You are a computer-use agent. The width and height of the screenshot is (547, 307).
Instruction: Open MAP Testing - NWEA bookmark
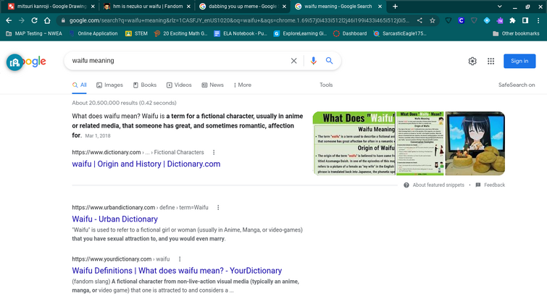coord(34,33)
